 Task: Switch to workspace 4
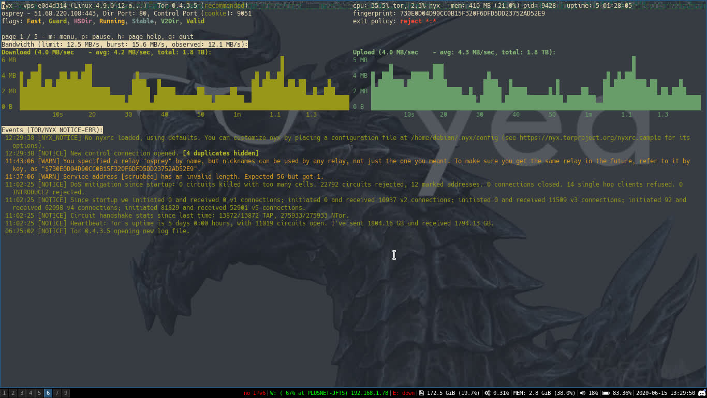[x=31, y=393]
